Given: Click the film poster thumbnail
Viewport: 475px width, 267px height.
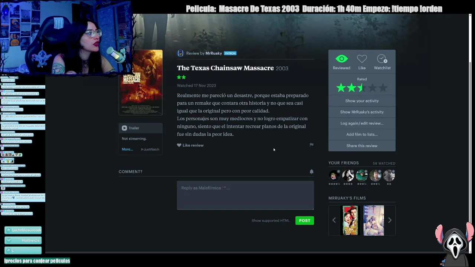Looking at the screenshot, I should [x=141, y=82].
